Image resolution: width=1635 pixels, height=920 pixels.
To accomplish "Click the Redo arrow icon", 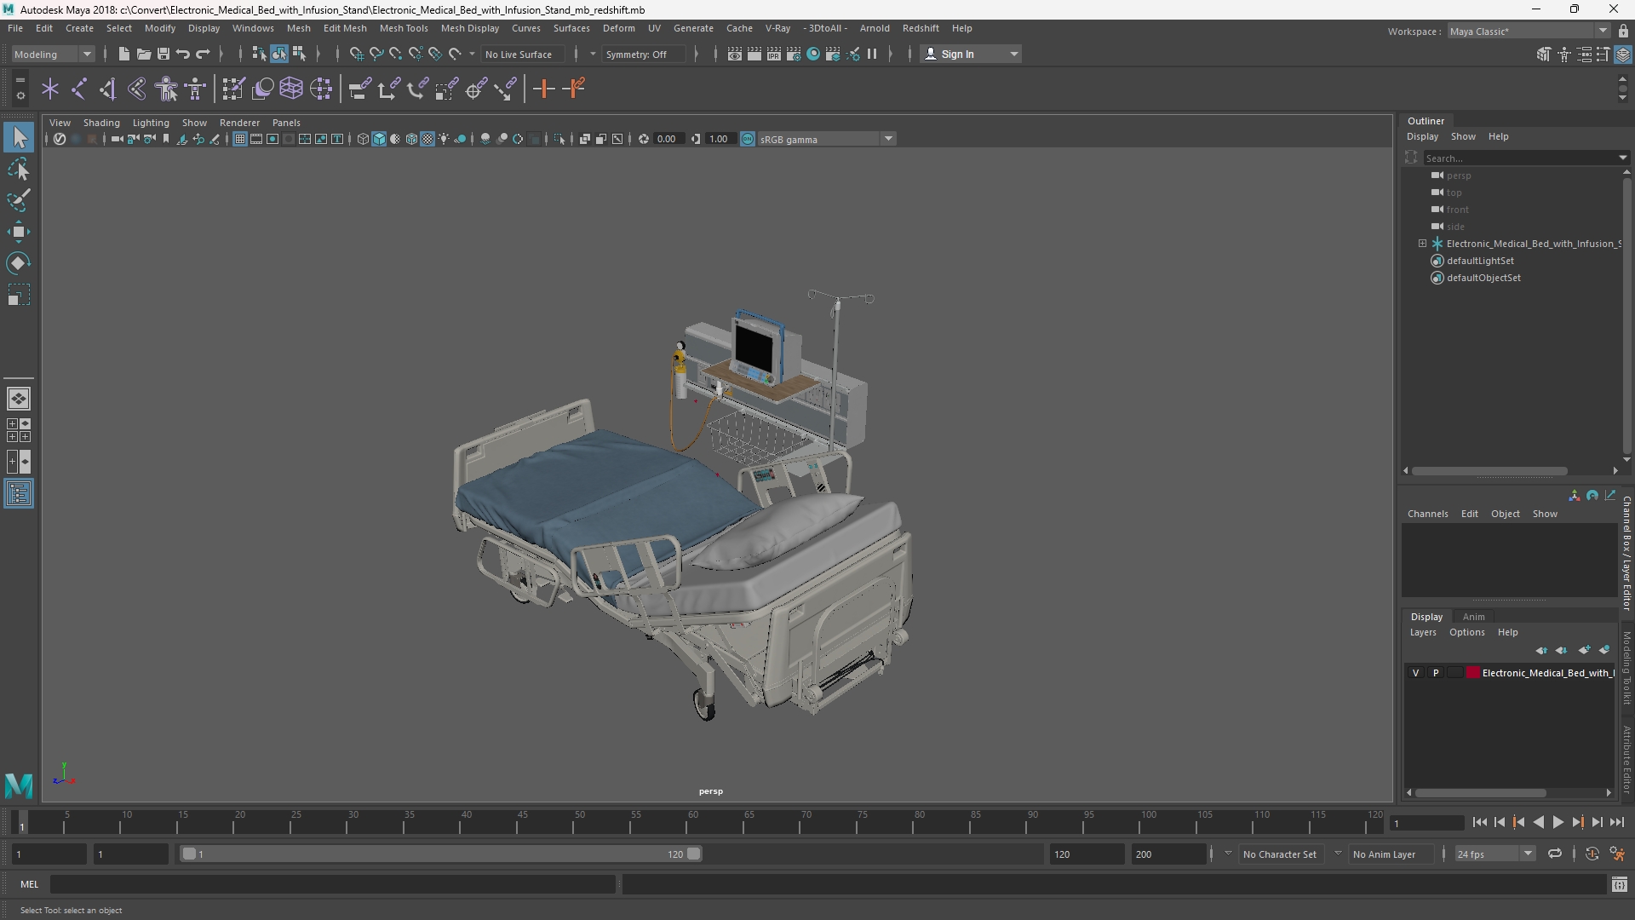I will coord(203,54).
